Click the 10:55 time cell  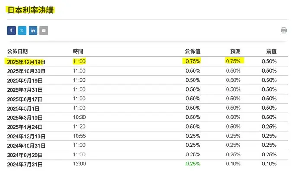(x=79, y=136)
